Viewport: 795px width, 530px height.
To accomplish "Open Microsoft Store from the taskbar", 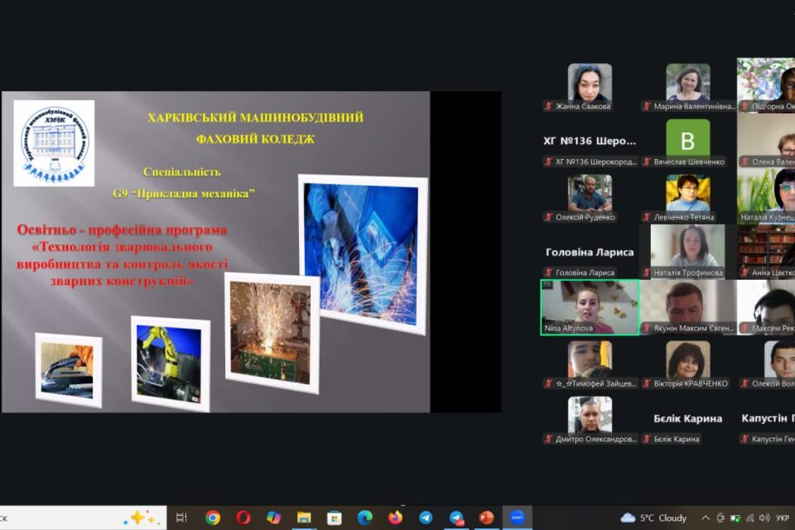I will 334,518.
